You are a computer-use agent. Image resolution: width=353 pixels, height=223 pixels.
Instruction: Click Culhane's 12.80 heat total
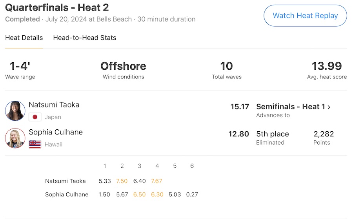tap(238, 134)
